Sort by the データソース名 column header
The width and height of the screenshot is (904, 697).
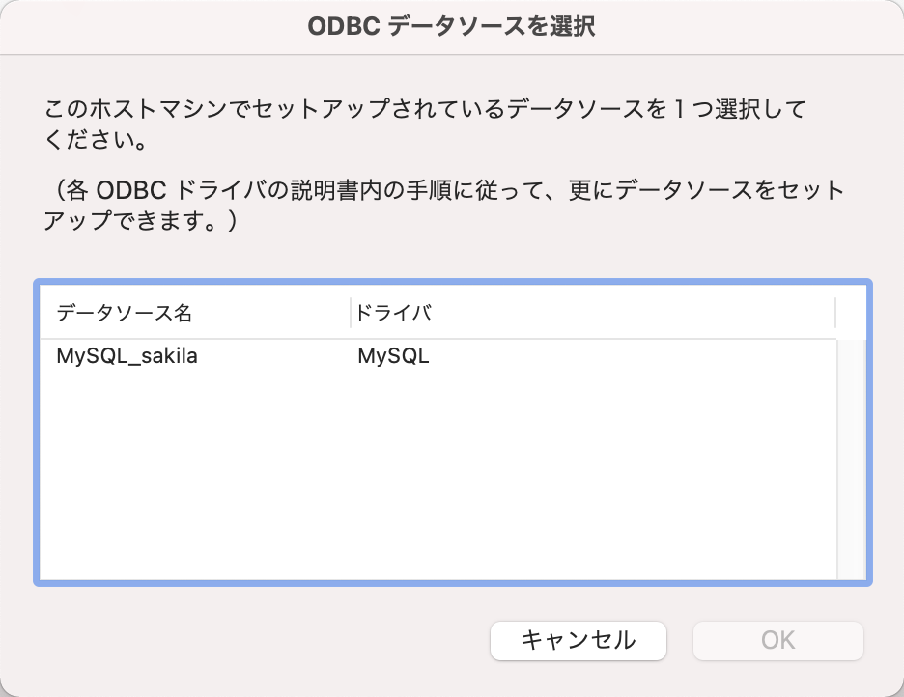pos(126,314)
